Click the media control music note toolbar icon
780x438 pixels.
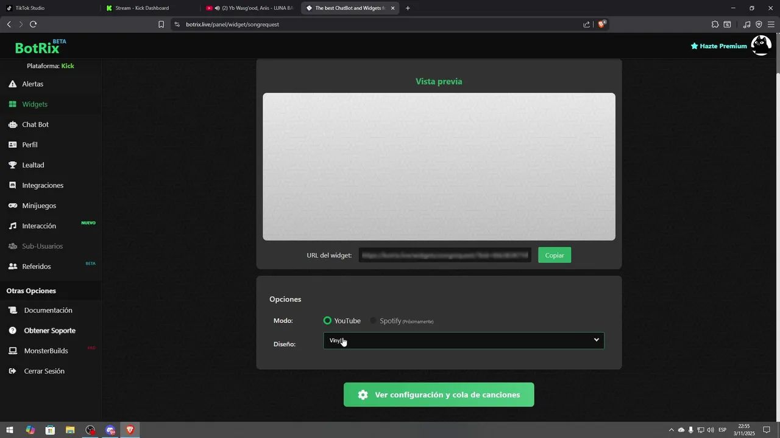click(746, 24)
